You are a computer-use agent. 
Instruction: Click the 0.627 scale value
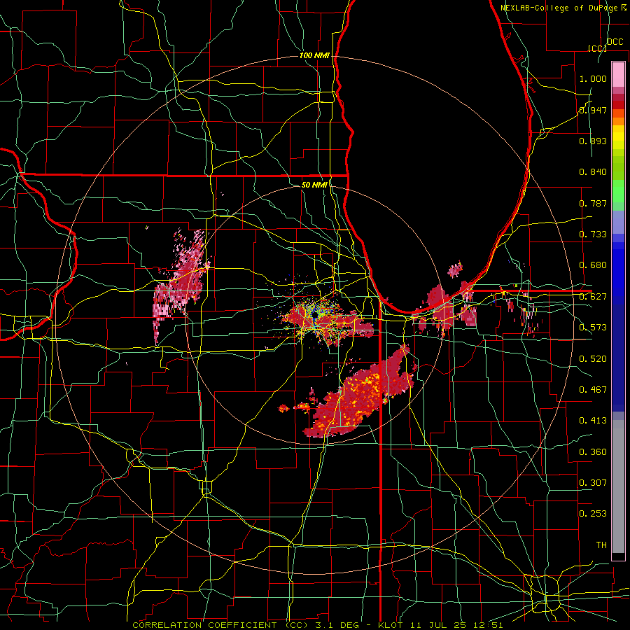(593, 297)
